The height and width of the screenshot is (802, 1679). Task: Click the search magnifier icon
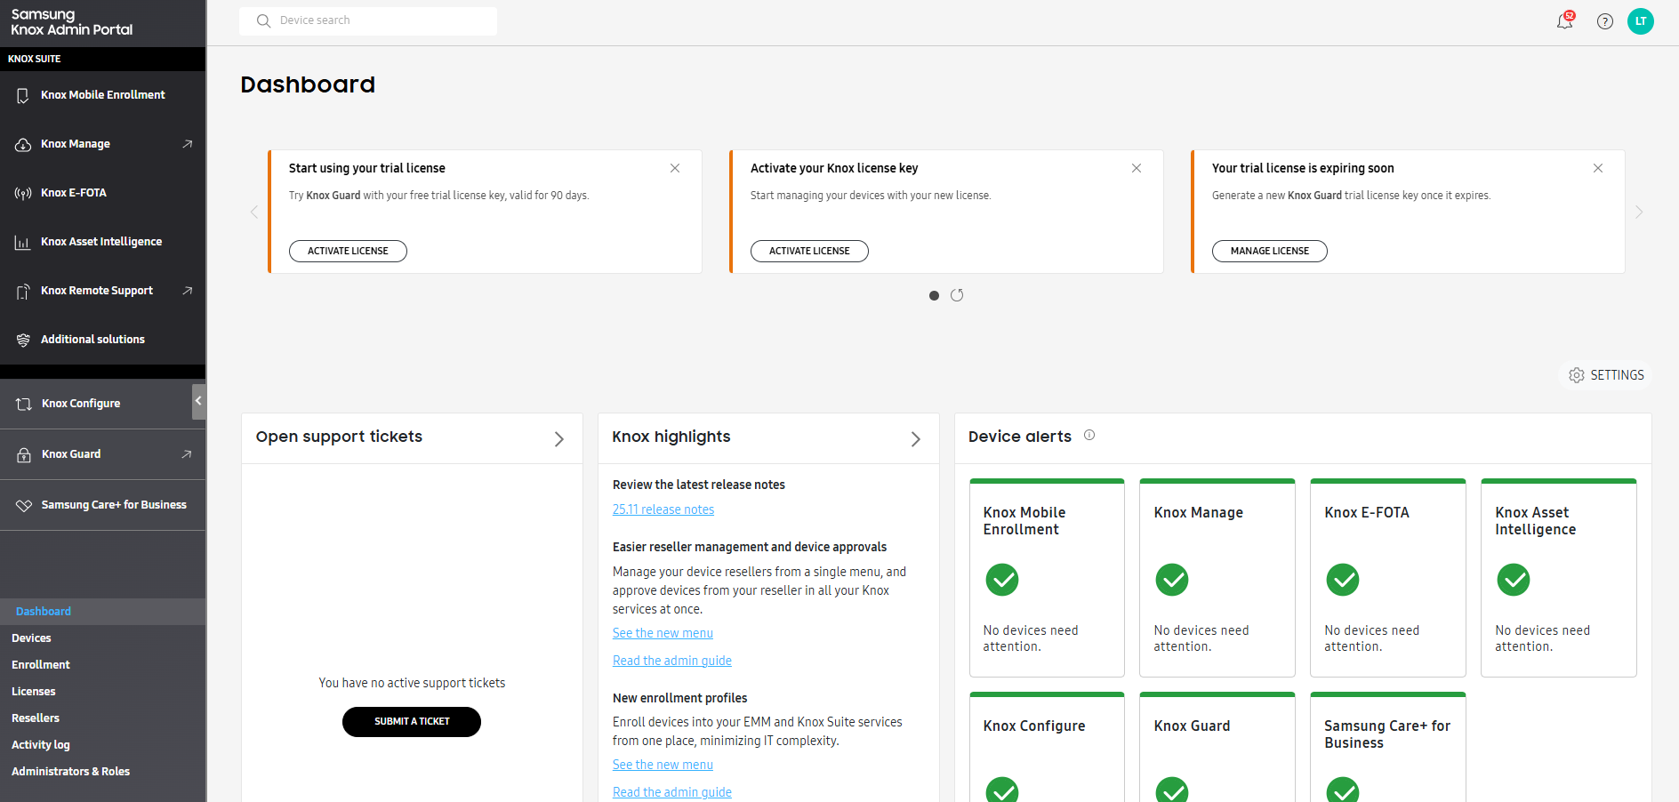coord(263,20)
